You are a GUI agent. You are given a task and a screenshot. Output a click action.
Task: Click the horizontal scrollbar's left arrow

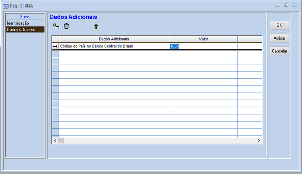tap(55, 140)
